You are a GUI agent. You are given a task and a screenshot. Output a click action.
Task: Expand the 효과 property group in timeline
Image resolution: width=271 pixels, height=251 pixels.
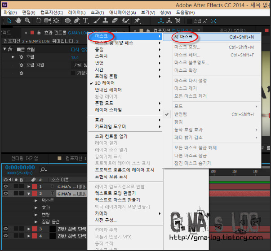pyautogui.click(x=36, y=208)
